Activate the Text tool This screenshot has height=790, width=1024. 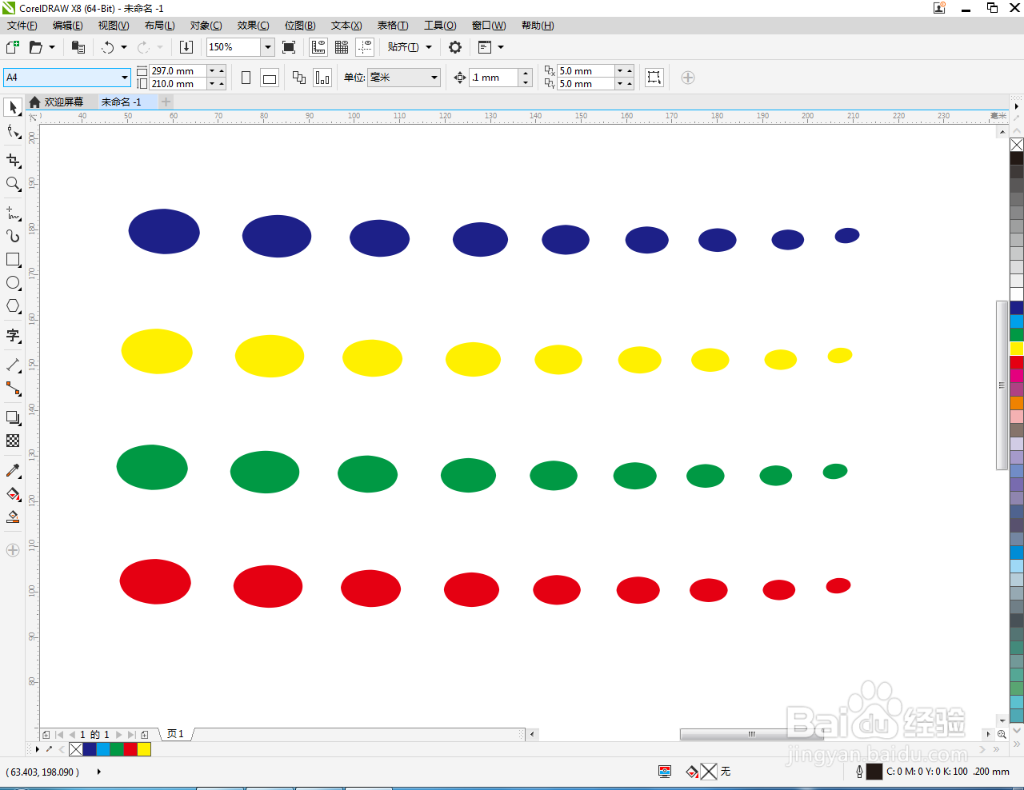[13, 336]
